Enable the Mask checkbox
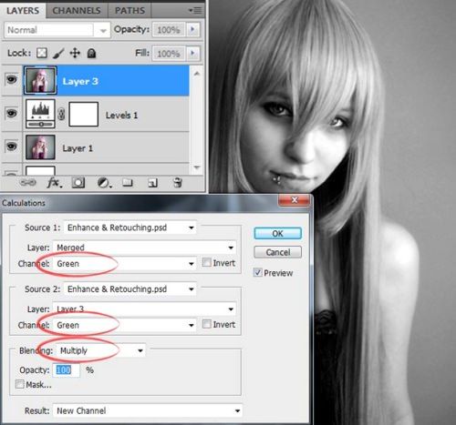Viewport: 456px width, 425px height. (20, 384)
